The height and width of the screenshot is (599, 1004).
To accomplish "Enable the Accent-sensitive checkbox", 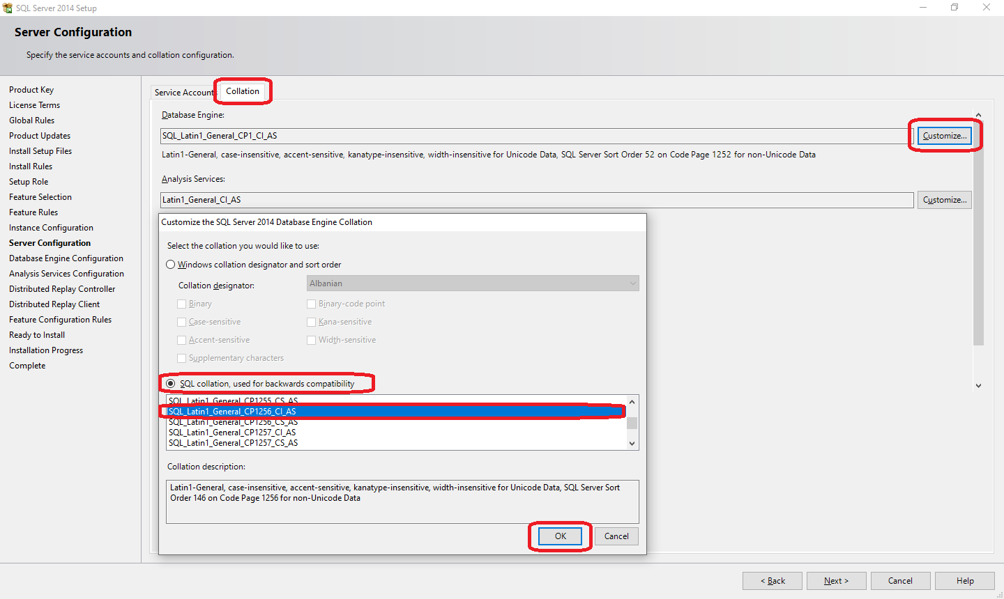I will click(x=182, y=340).
